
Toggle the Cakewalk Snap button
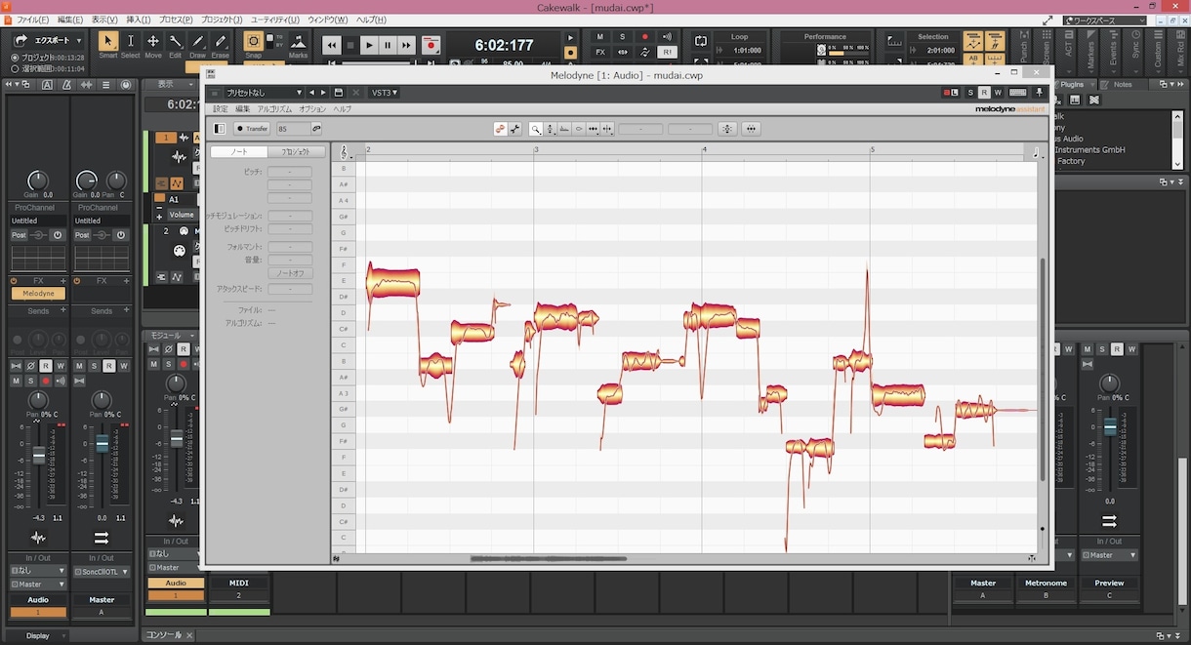click(253, 41)
